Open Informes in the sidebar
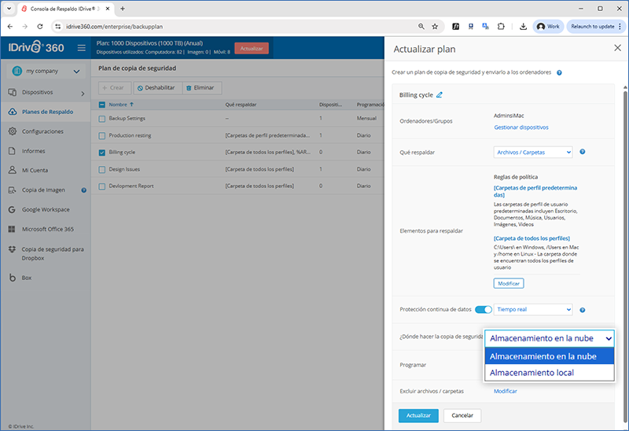Screen dimensions: 629x431 coord(33,151)
